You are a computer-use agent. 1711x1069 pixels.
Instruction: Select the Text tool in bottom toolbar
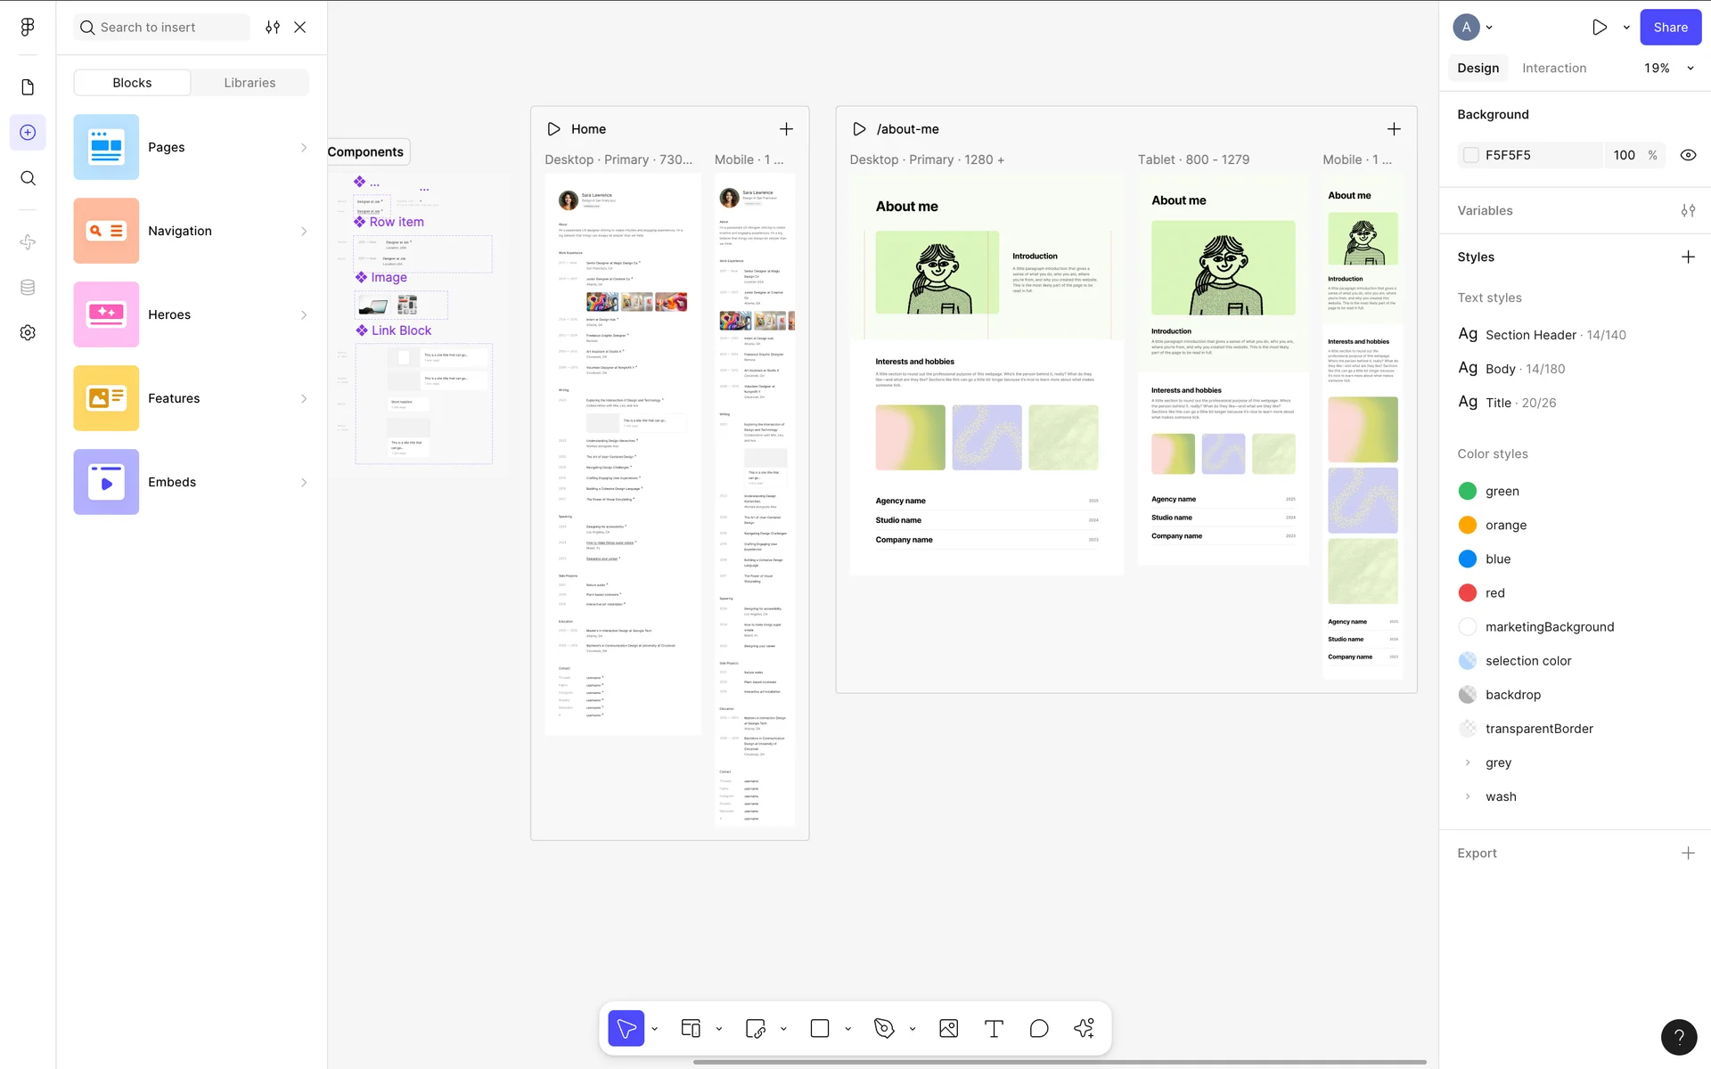pyautogui.click(x=994, y=1029)
